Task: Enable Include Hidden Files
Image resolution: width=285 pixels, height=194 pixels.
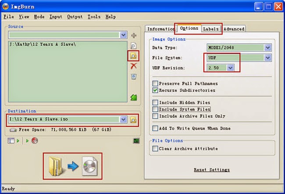Action: [155, 102]
